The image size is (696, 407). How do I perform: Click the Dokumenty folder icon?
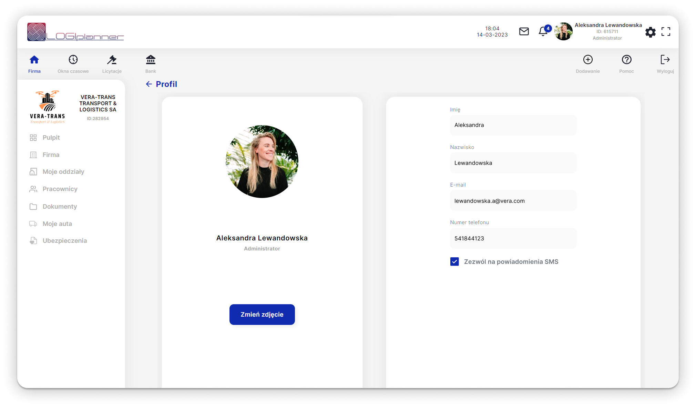click(33, 207)
